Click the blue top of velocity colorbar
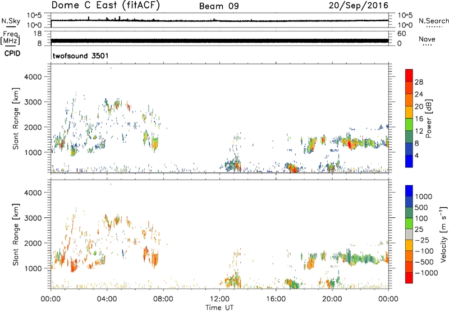 click(x=409, y=191)
